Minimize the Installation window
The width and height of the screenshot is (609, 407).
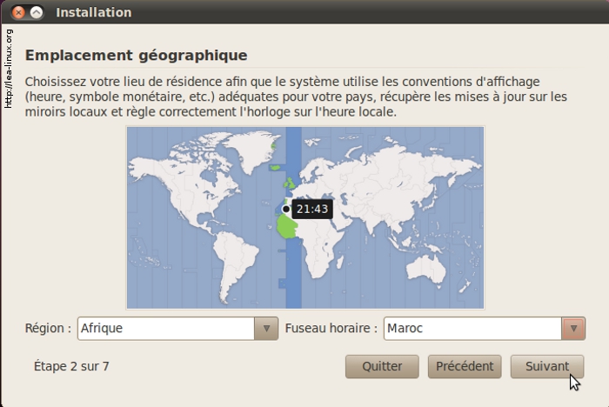(37, 13)
